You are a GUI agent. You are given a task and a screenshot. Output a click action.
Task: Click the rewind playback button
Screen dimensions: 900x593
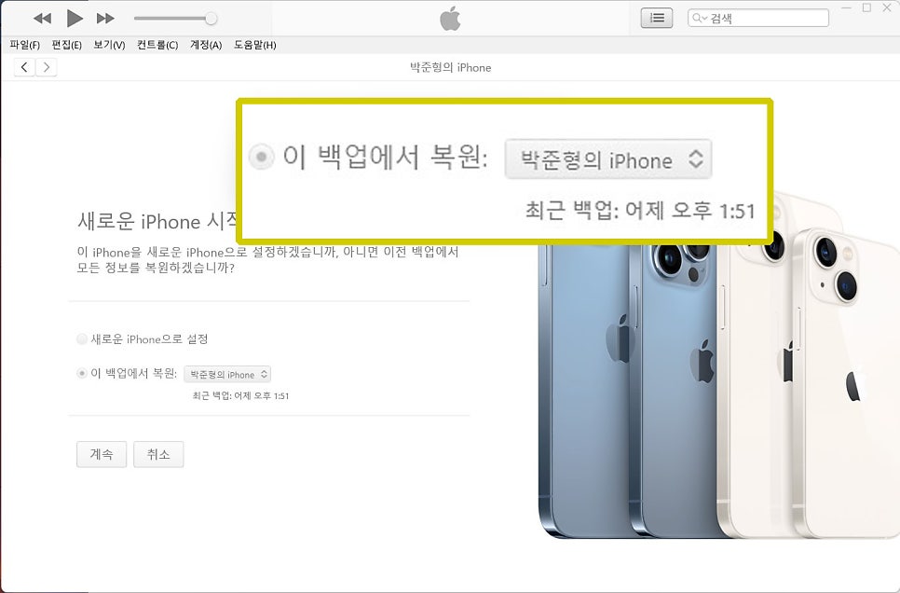click(x=43, y=19)
